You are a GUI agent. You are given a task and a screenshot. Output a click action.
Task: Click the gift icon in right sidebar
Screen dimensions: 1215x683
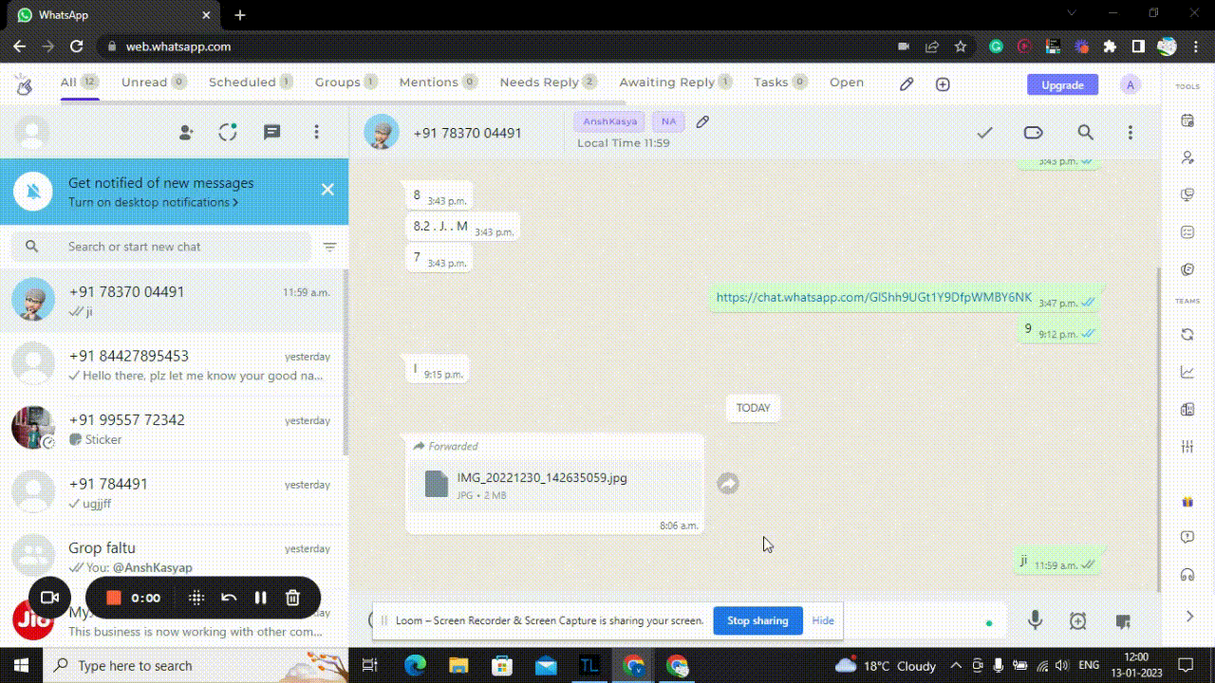click(x=1187, y=502)
